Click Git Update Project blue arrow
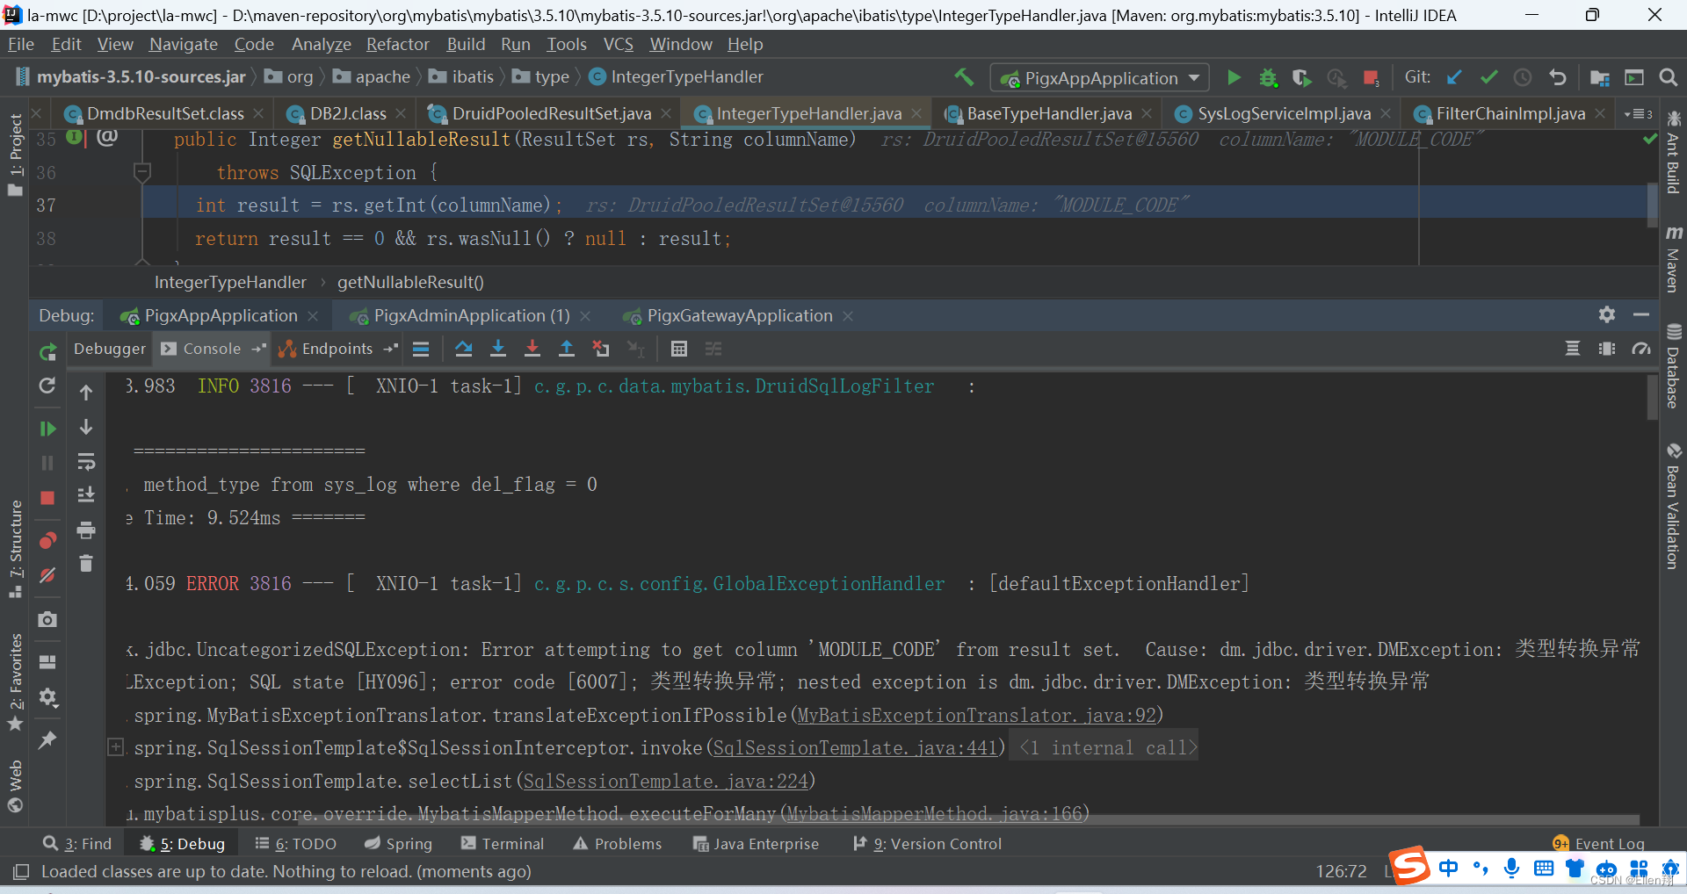 (x=1454, y=77)
